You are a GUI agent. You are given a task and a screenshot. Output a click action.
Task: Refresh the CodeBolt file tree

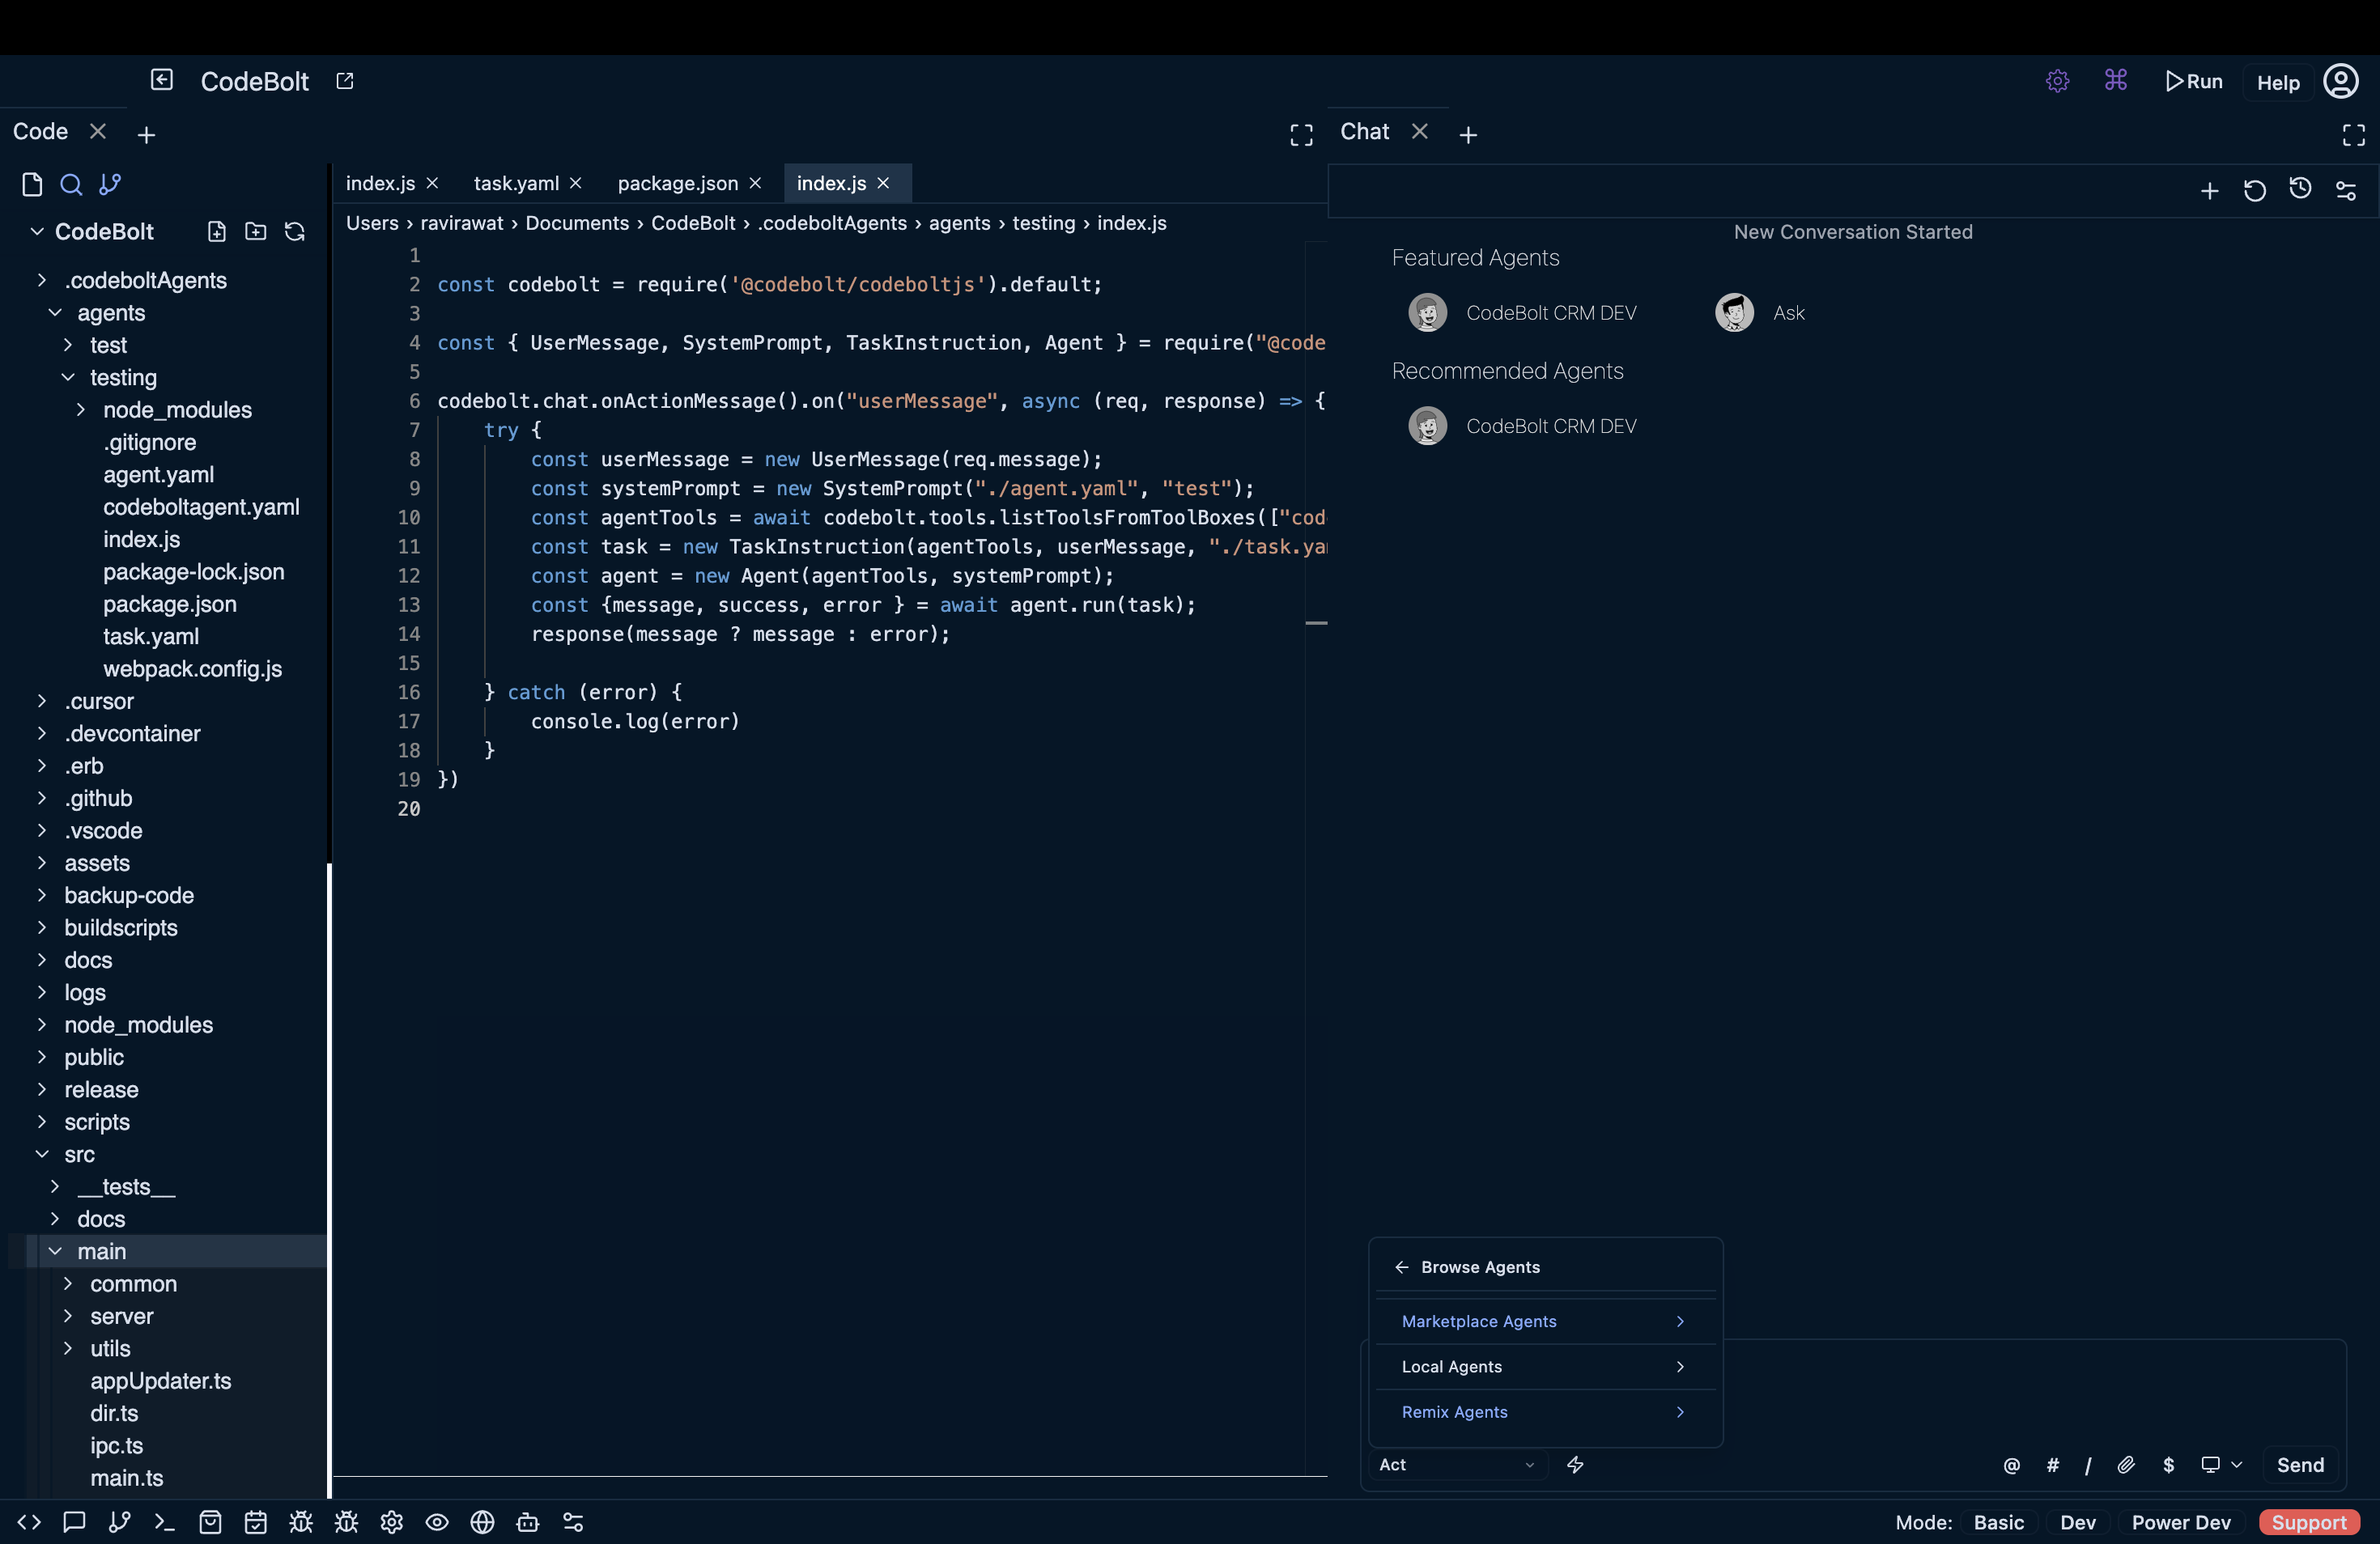click(x=295, y=232)
